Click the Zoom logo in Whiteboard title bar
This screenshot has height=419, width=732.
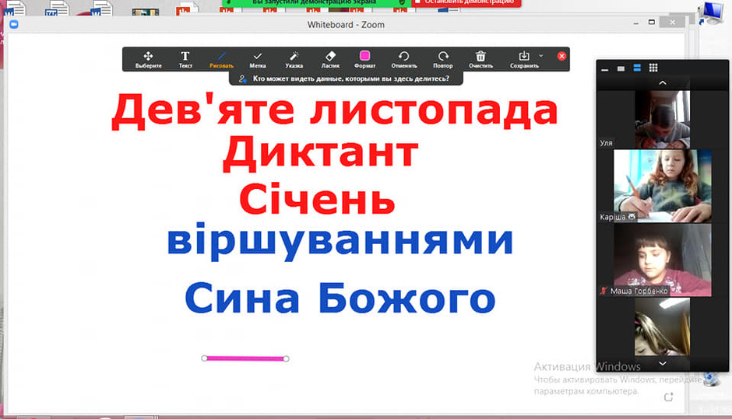pyautogui.click(x=14, y=24)
